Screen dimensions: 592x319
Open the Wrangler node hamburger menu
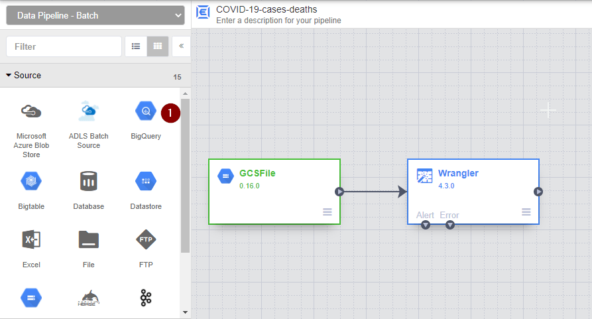pos(526,212)
